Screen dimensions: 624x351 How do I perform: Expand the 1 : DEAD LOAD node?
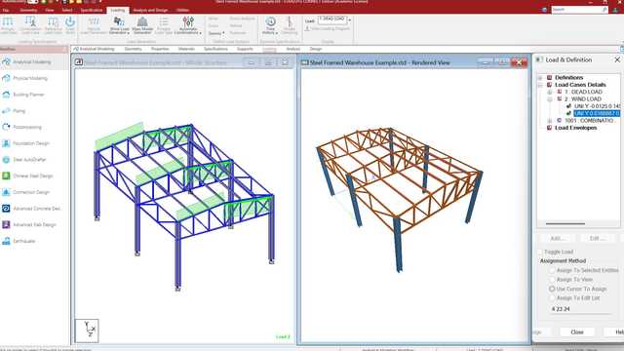pos(550,92)
